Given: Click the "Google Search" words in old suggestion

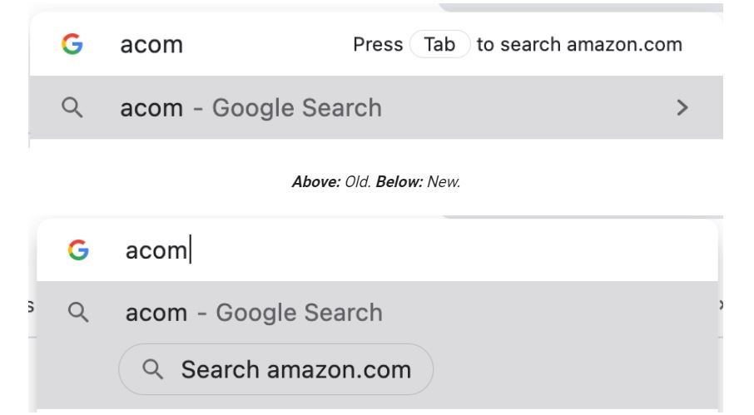Looking at the screenshot, I should [x=297, y=107].
